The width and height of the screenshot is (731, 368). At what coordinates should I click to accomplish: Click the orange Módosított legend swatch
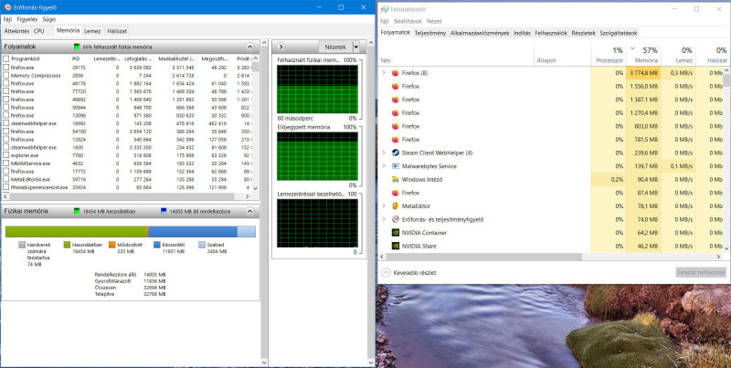pyautogui.click(x=111, y=244)
